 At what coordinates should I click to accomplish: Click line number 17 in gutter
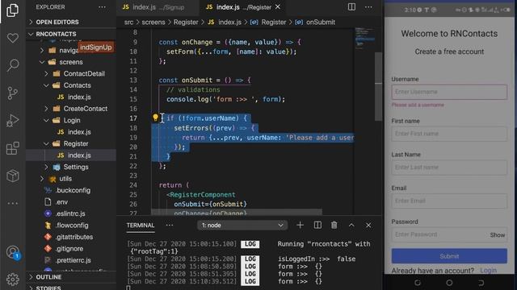click(133, 118)
